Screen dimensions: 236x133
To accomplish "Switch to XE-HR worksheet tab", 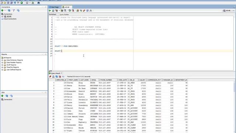I will (x=67, y=7).
